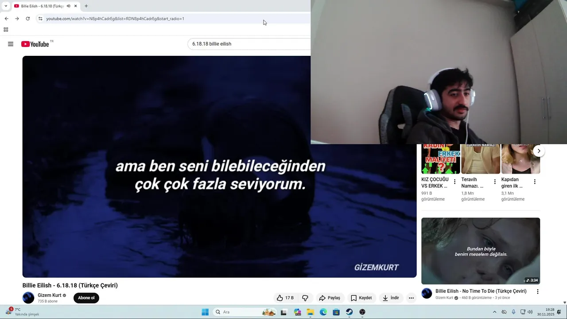
Task: Open a new browser tab
Action: pos(86,6)
